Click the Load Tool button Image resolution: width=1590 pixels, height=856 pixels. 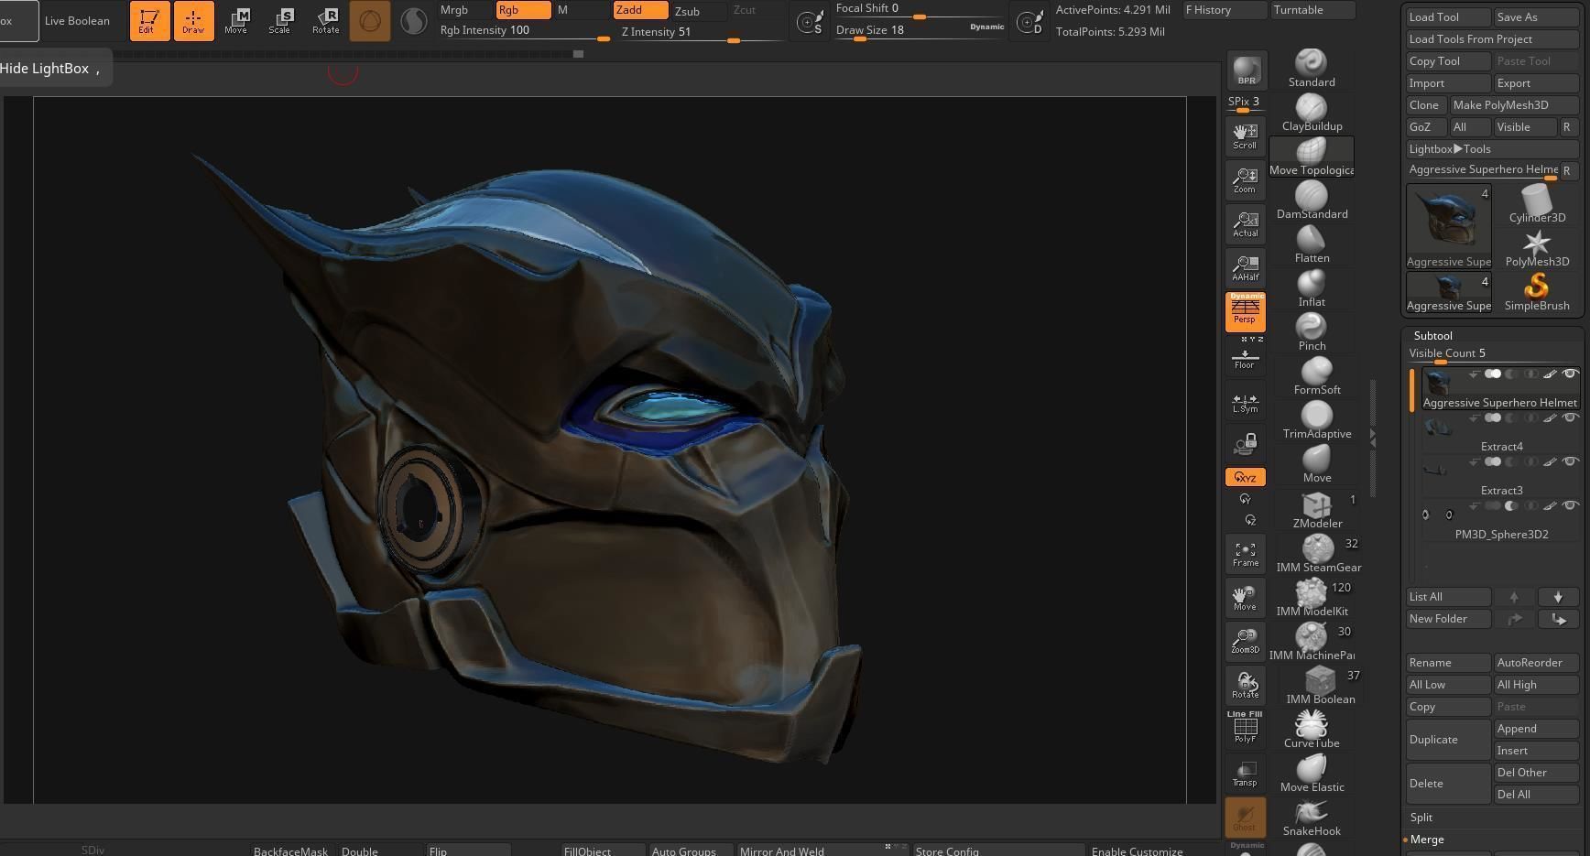point(1448,17)
